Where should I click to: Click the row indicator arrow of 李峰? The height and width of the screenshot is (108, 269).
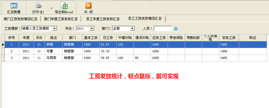click(3, 44)
